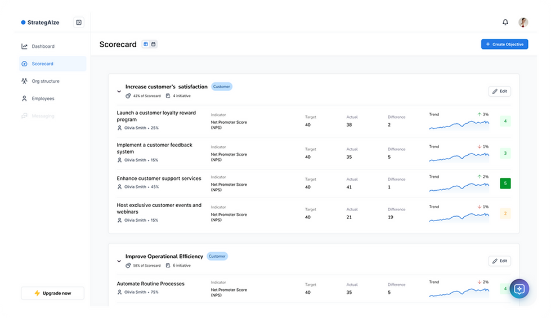The height and width of the screenshot is (318, 551).
Task: Open the chat assistant floating icon
Action: 519,289
